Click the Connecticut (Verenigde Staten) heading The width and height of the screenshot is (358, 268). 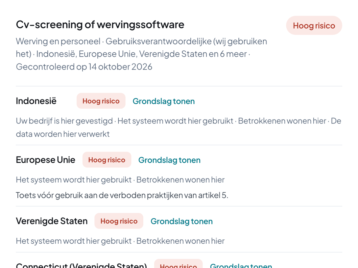click(x=81, y=265)
